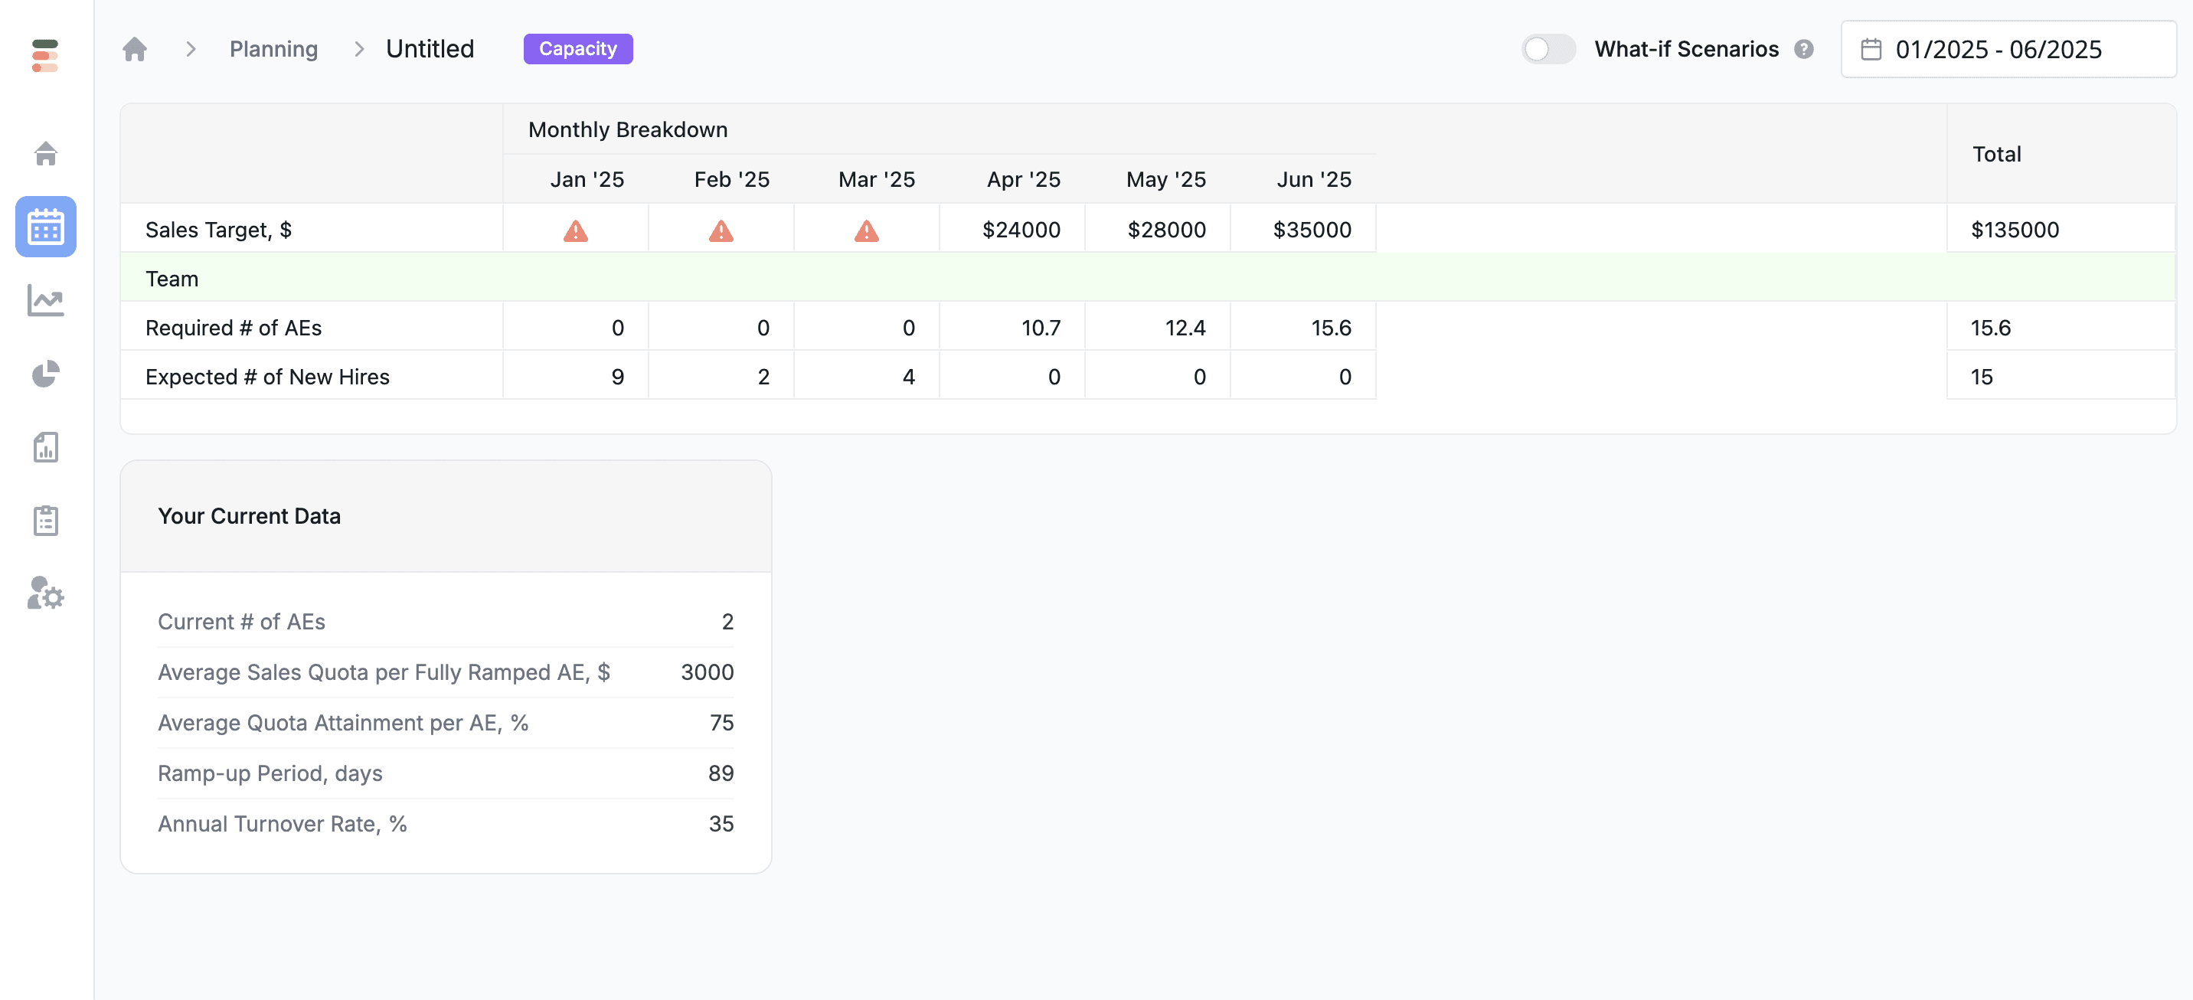Click the Apr '25 sales target $24000
Image resolution: width=2193 pixels, height=1000 pixels.
coord(1021,230)
